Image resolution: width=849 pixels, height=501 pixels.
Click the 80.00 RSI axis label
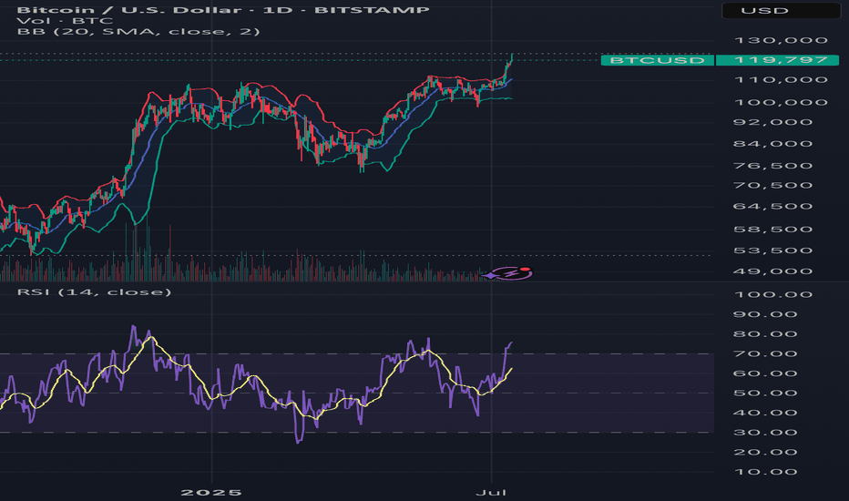[x=765, y=334]
